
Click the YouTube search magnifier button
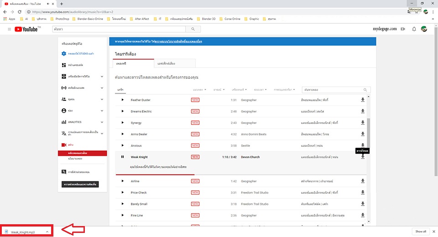tap(193, 29)
